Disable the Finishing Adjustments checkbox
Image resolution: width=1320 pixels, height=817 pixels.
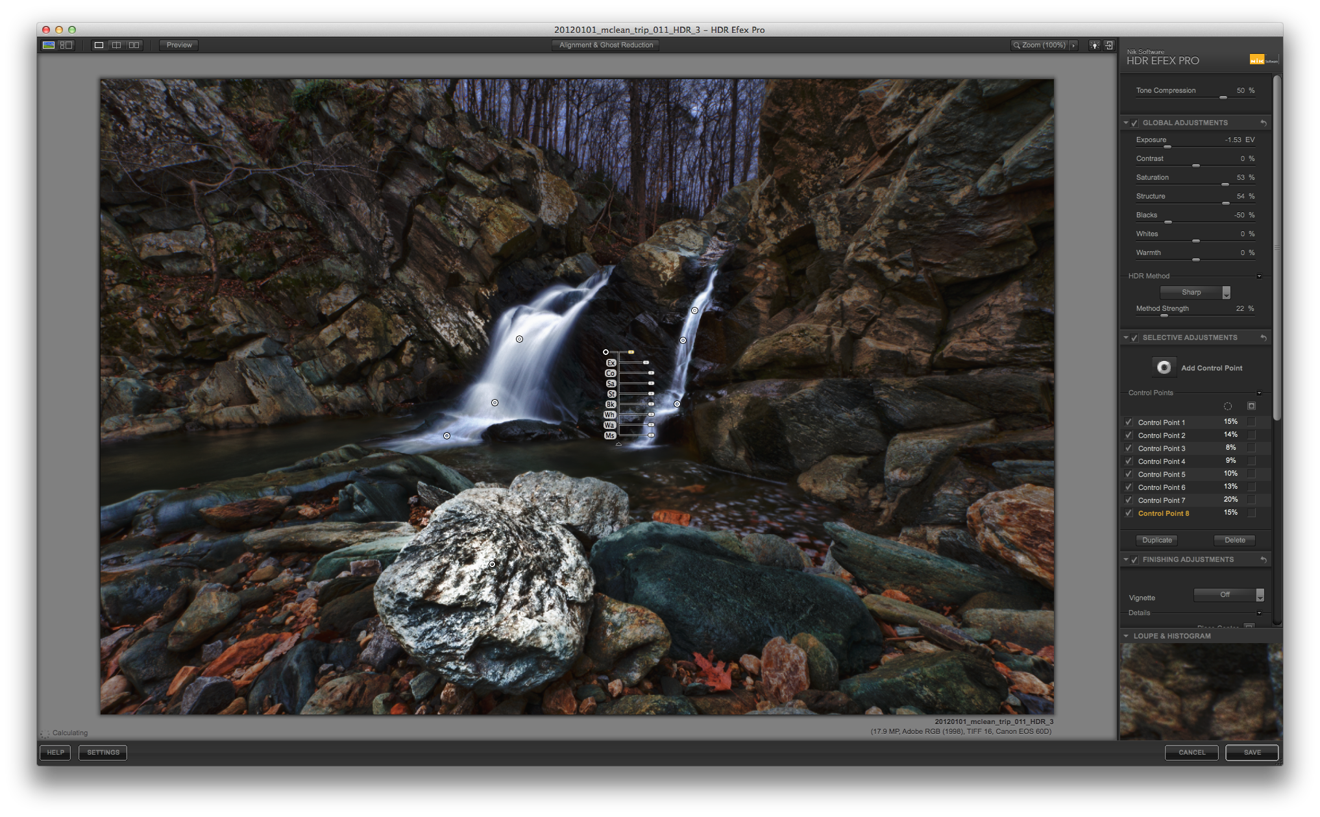pyautogui.click(x=1134, y=559)
